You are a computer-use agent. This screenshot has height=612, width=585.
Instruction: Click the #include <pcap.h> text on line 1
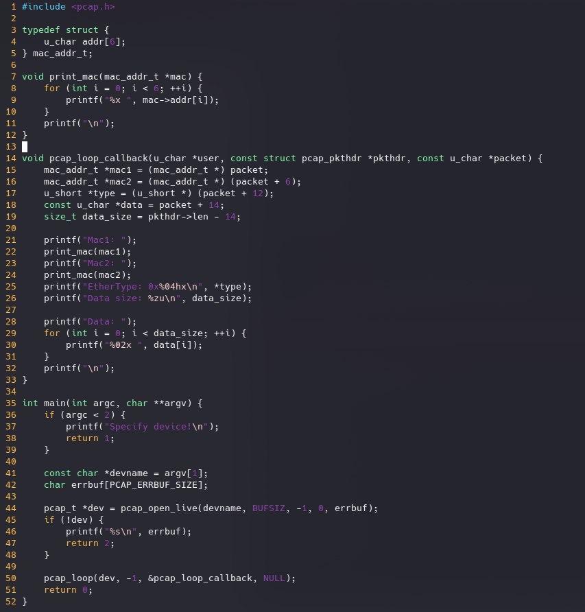pyautogui.click(x=69, y=7)
